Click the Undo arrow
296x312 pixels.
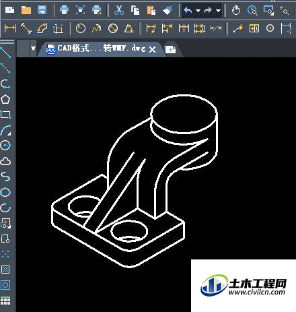[x=188, y=10]
